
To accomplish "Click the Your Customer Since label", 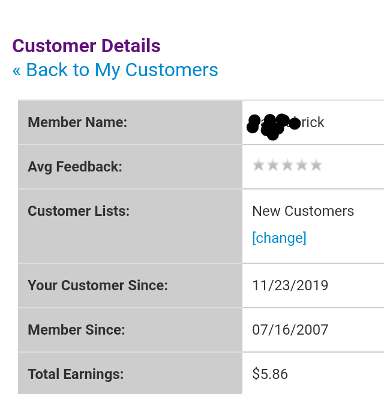I will click(x=98, y=285).
